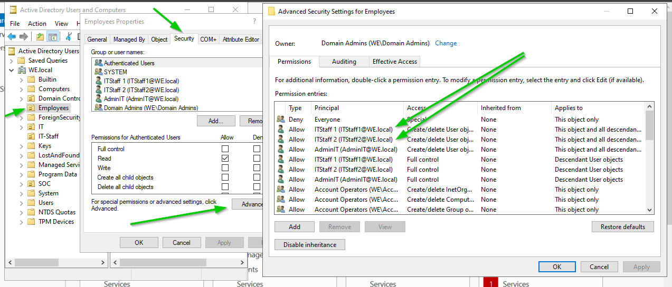
Task: Click the AdminIT Full control entry icon
Action: [280, 180]
